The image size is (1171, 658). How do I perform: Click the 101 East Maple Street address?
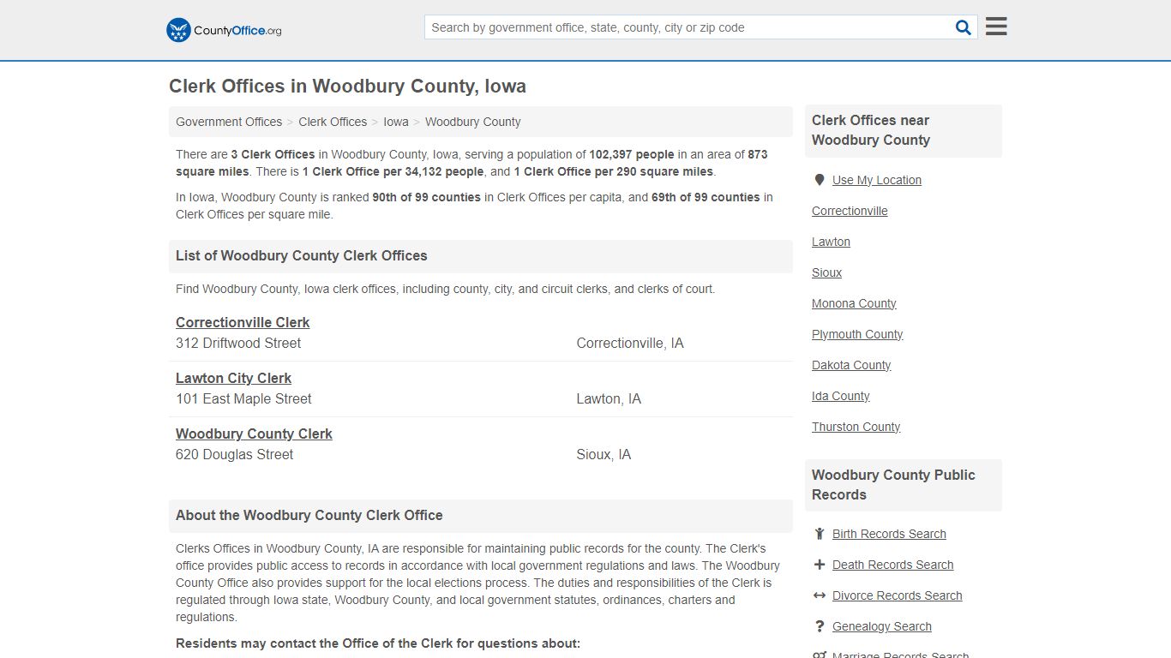tap(243, 398)
